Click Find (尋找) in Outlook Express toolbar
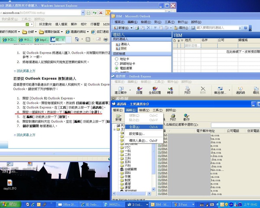This screenshot has height=208, width=260. 256,90
